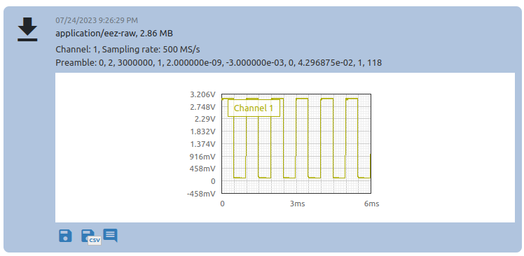
Task: Open the waveform chart preview
Action: [296, 144]
